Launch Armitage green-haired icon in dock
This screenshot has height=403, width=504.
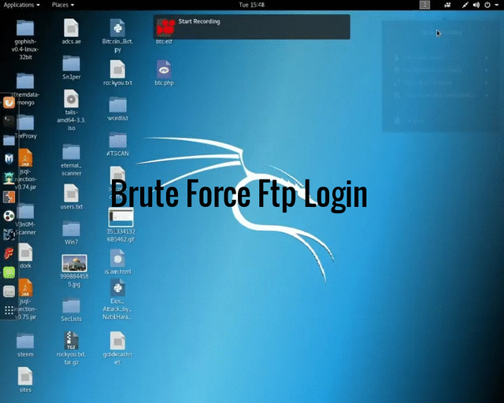[x=9, y=178]
